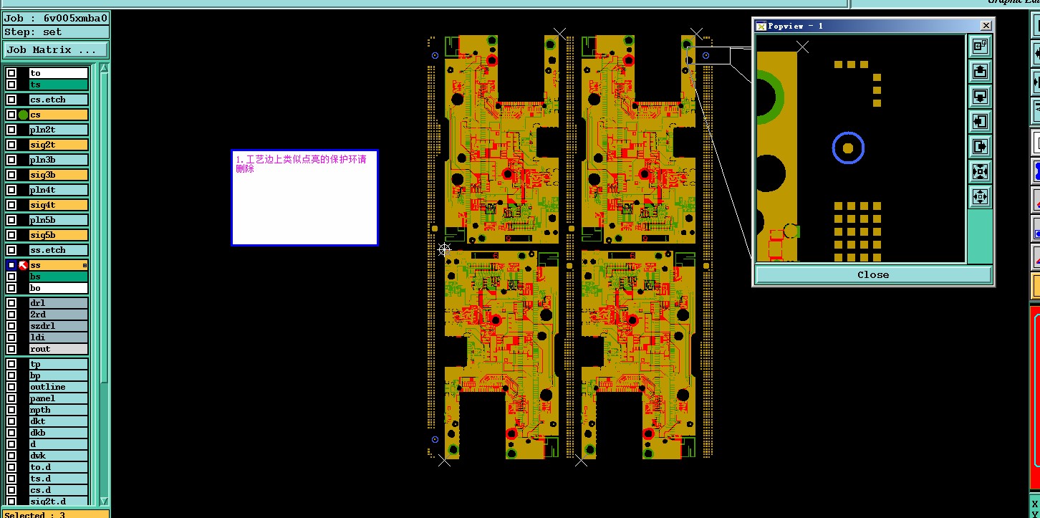Pan the Popview left
1040x518 pixels.
click(980, 121)
